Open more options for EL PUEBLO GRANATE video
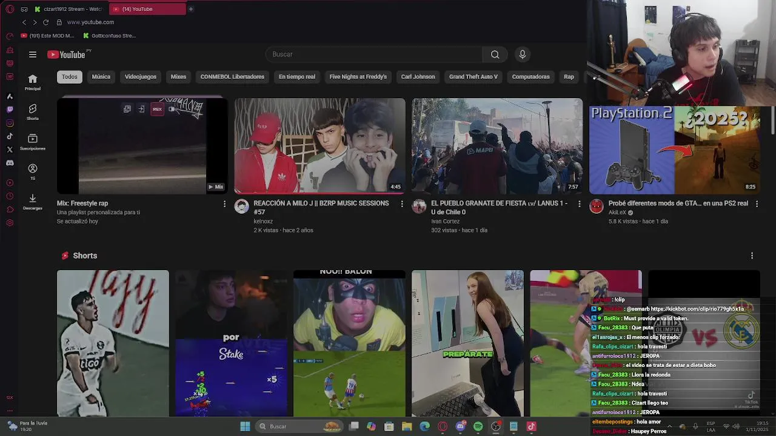Image resolution: width=776 pixels, height=436 pixels. (579, 204)
